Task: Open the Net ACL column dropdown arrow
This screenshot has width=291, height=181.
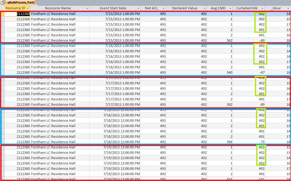Action: point(164,8)
